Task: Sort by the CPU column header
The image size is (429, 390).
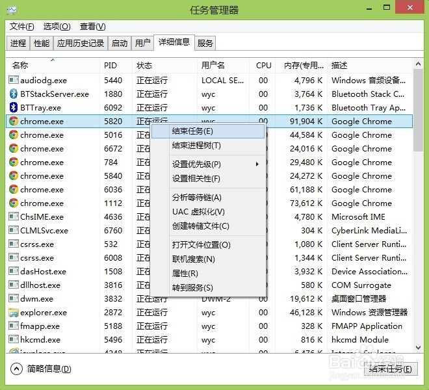Action: coord(262,65)
